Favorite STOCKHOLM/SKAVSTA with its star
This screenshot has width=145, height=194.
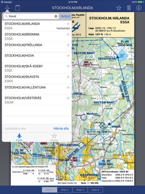(68, 77)
